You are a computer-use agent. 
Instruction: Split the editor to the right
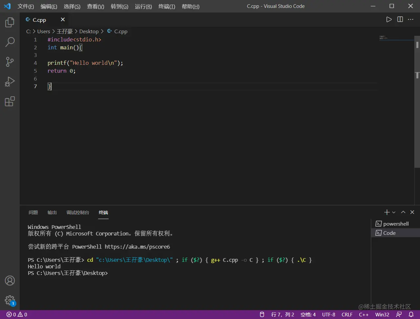(400, 19)
